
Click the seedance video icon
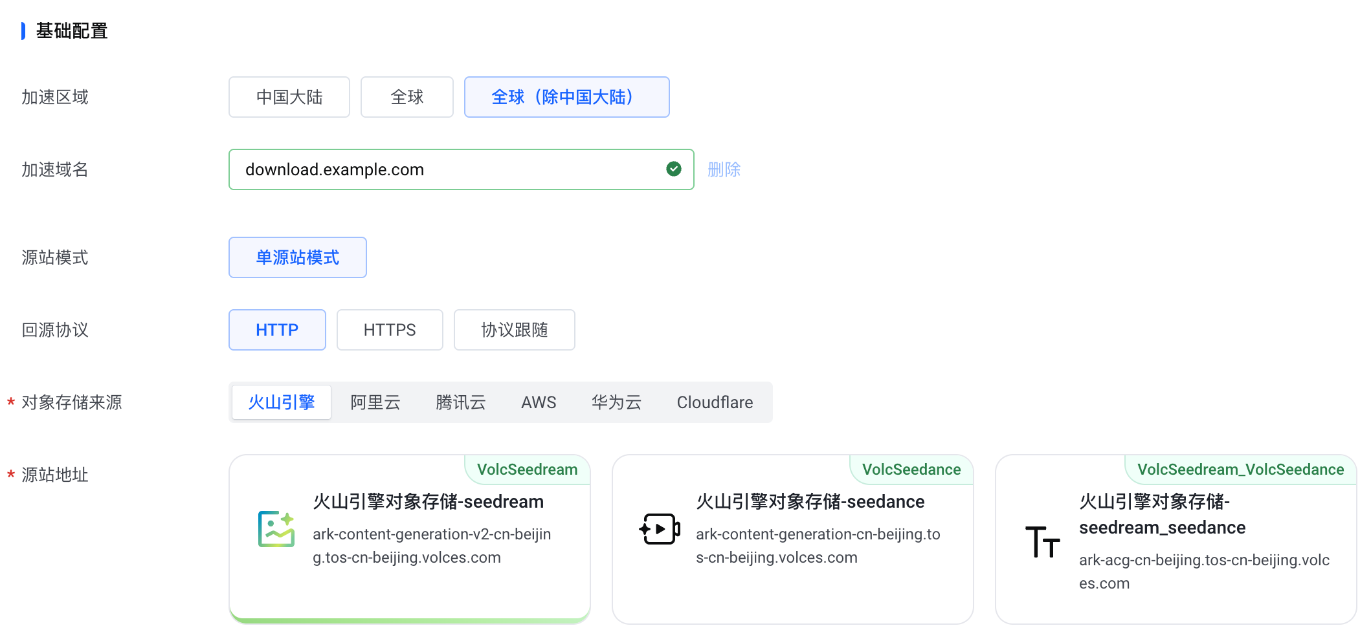click(660, 529)
